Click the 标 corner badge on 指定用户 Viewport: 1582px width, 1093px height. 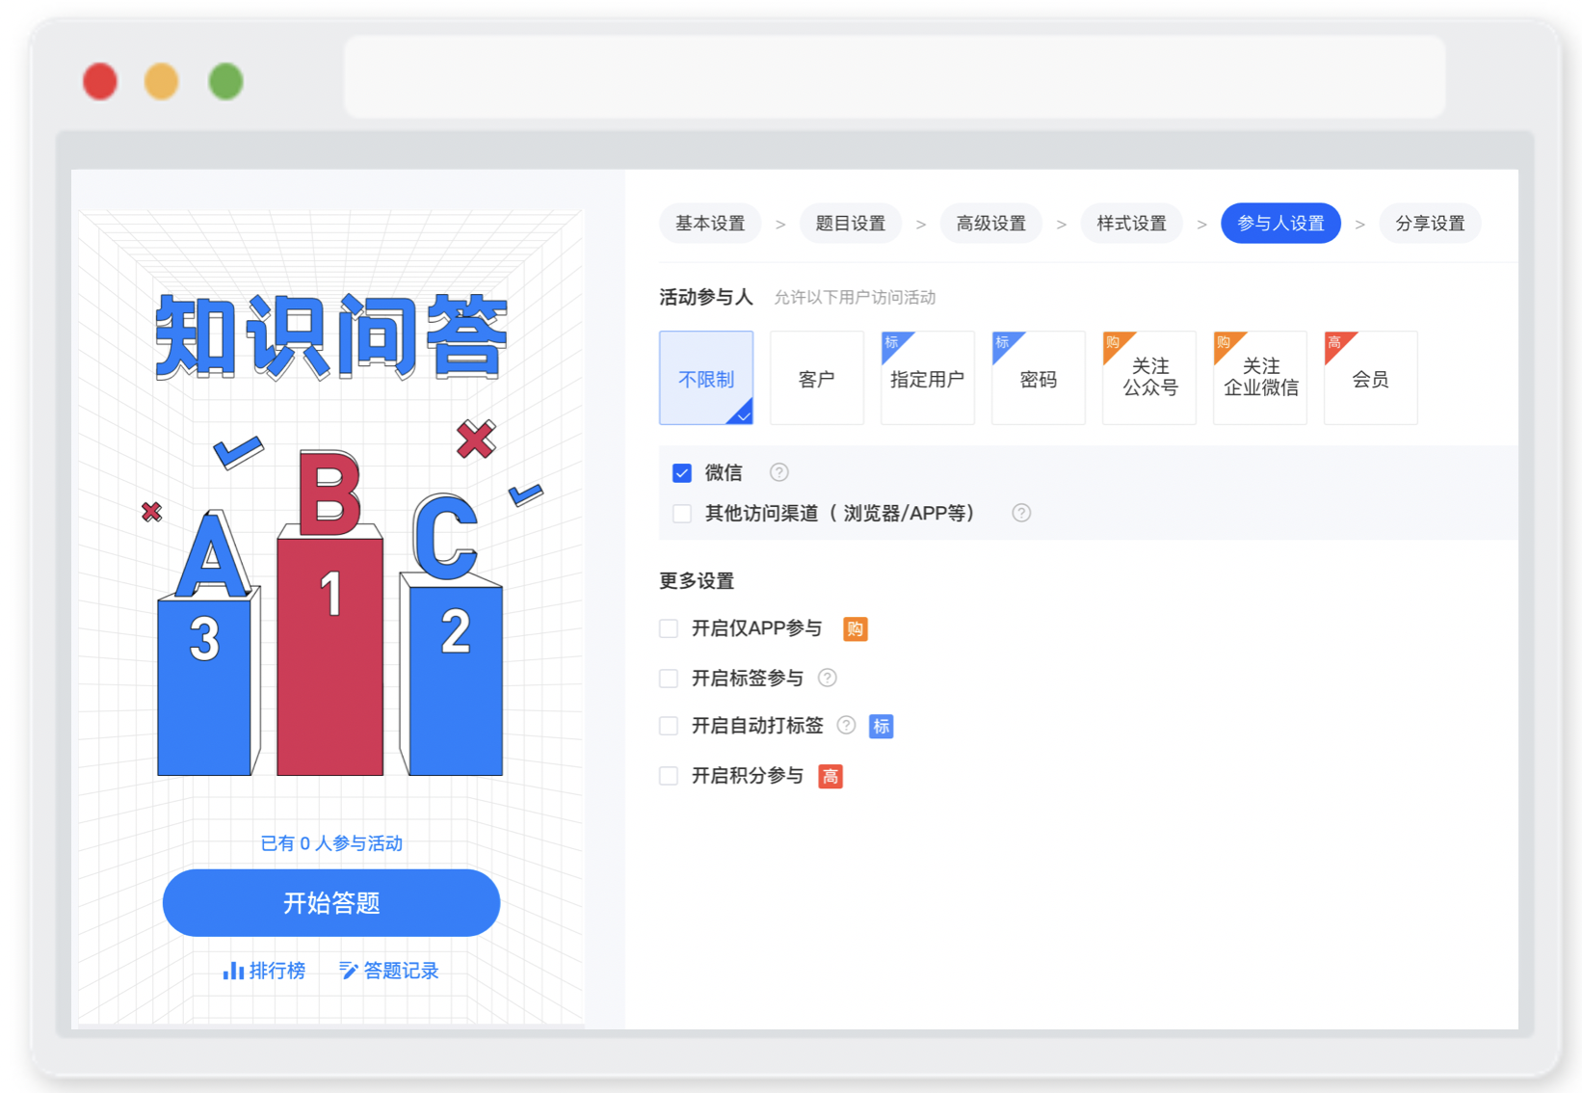(x=892, y=343)
